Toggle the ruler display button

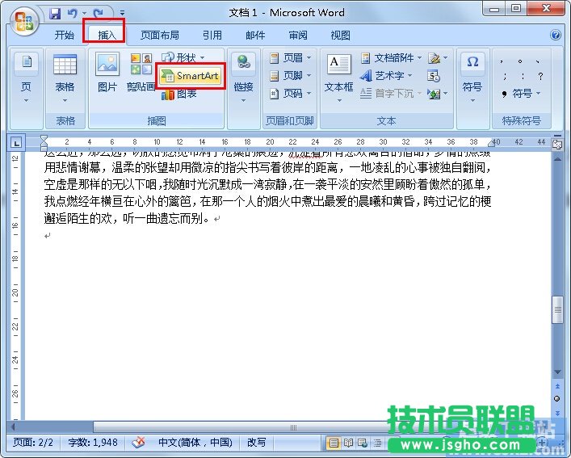click(x=558, y=143)
